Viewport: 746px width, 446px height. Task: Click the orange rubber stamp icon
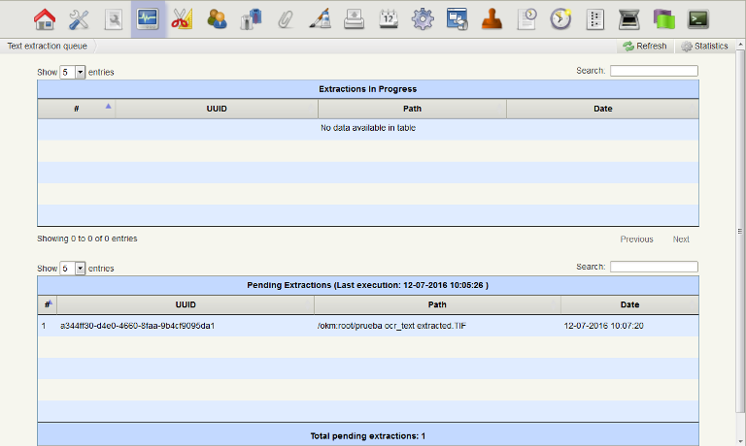(492, 19)
